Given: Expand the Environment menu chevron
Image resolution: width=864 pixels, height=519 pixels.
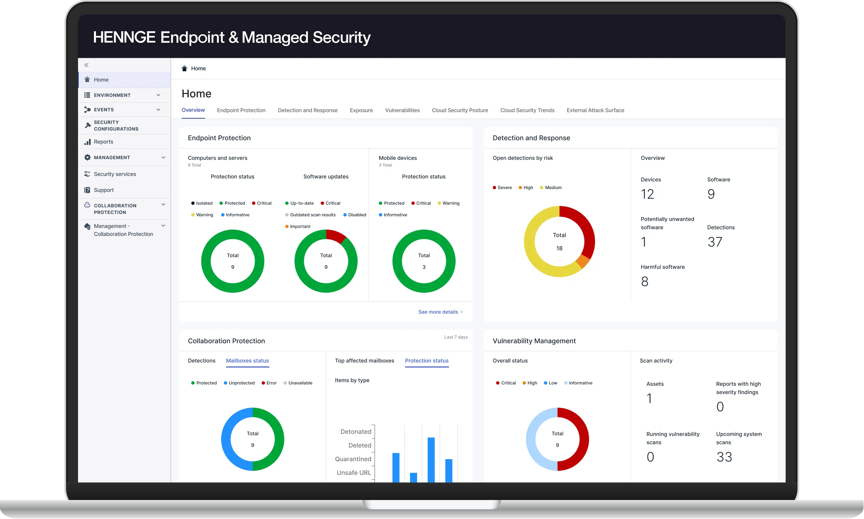Looking at the screenshot, I should (158, 95).
